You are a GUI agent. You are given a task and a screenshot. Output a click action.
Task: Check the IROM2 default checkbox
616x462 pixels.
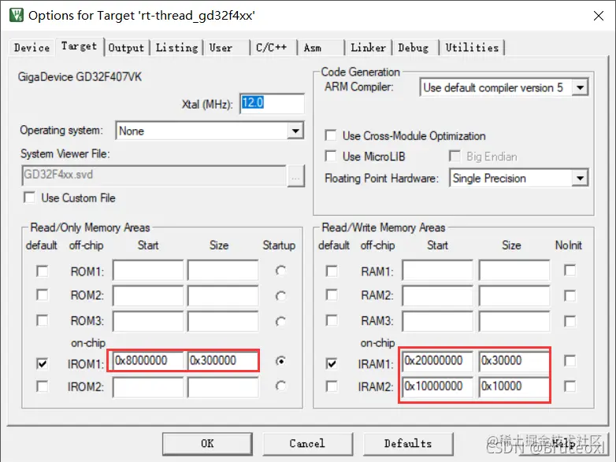tap(42, 386)
